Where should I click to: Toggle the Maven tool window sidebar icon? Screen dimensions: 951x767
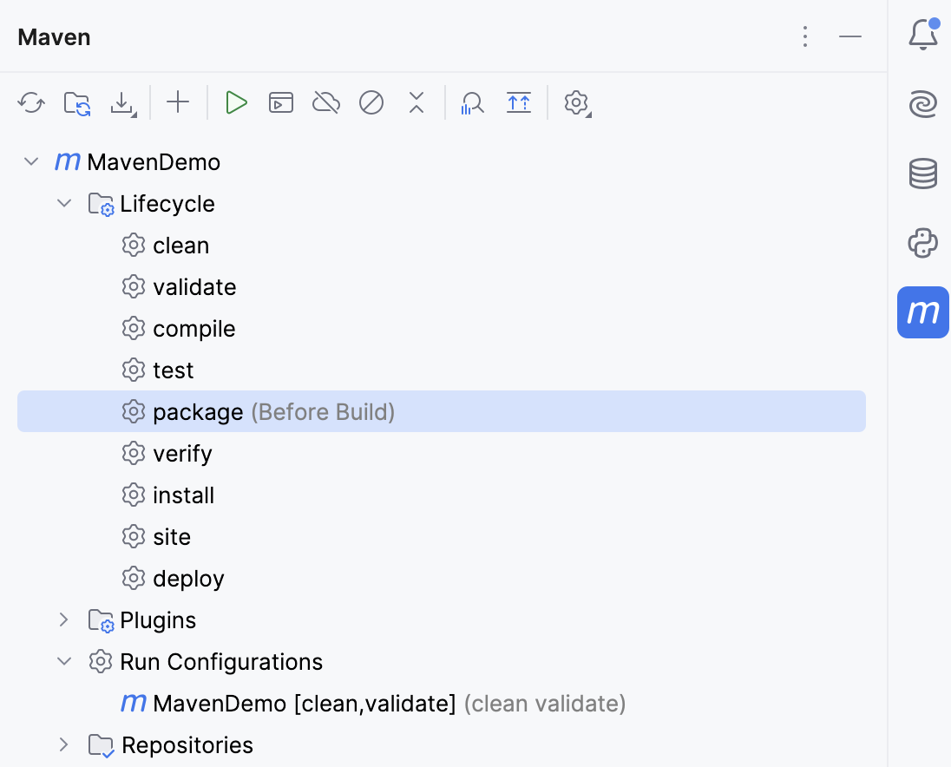[922, 312]
